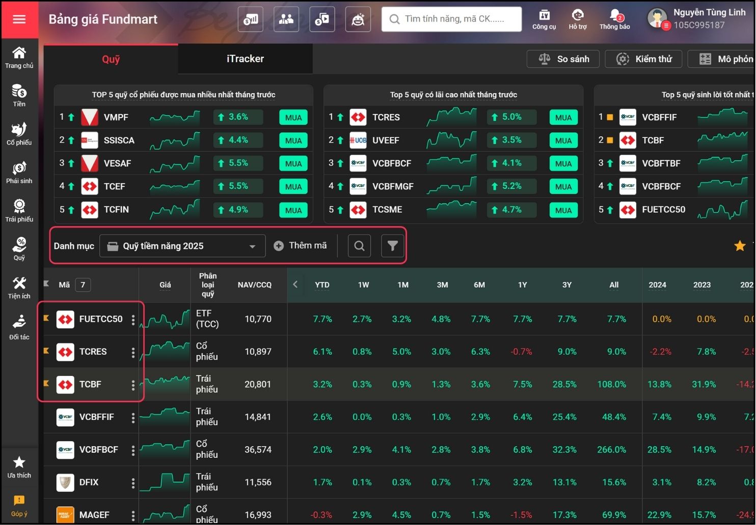Viewport: 756px width, 525px height.
Task: Click the DFIX price sparkline chart
Action: pyautogui.click(x=165, y=482)
